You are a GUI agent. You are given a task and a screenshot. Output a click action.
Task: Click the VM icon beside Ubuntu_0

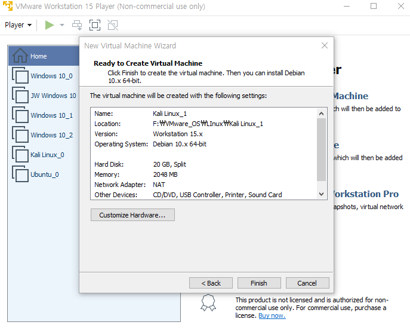(20, 174)
